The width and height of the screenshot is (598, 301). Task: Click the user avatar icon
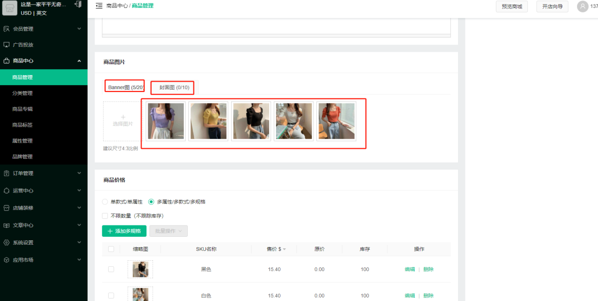582,6
